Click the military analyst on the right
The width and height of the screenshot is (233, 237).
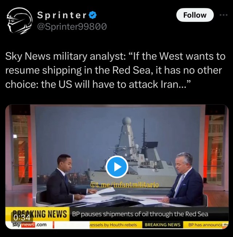pyautogui.click(x=184, y=178)
